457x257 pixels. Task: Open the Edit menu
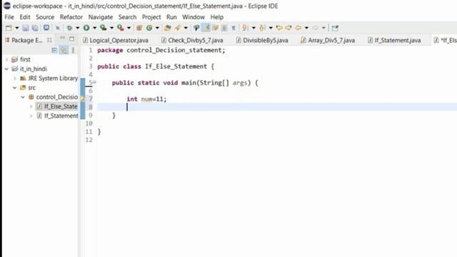point(25,17)
